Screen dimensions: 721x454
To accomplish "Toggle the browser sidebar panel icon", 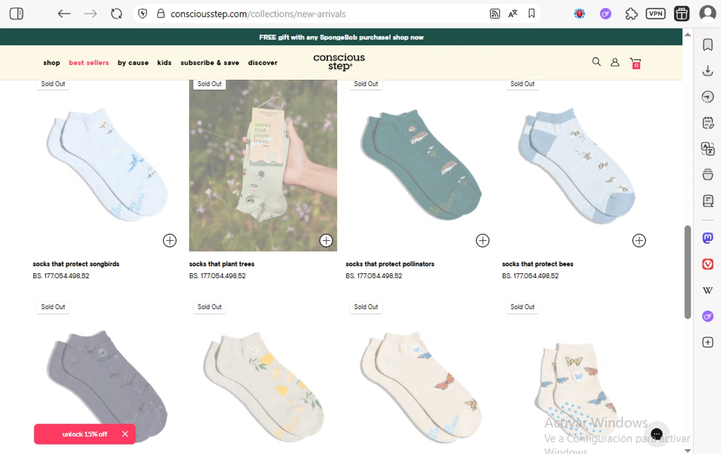I will coord(16,13).
